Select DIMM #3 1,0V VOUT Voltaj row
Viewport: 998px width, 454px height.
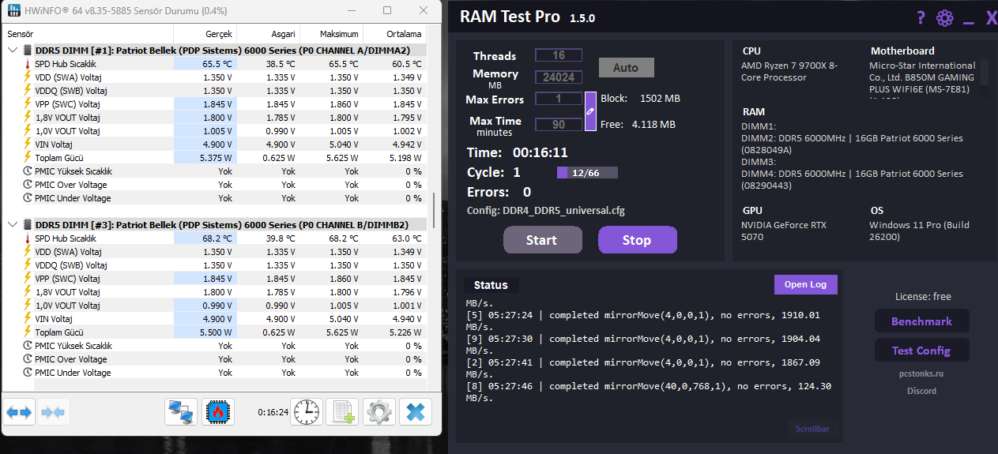coord(214,306)
